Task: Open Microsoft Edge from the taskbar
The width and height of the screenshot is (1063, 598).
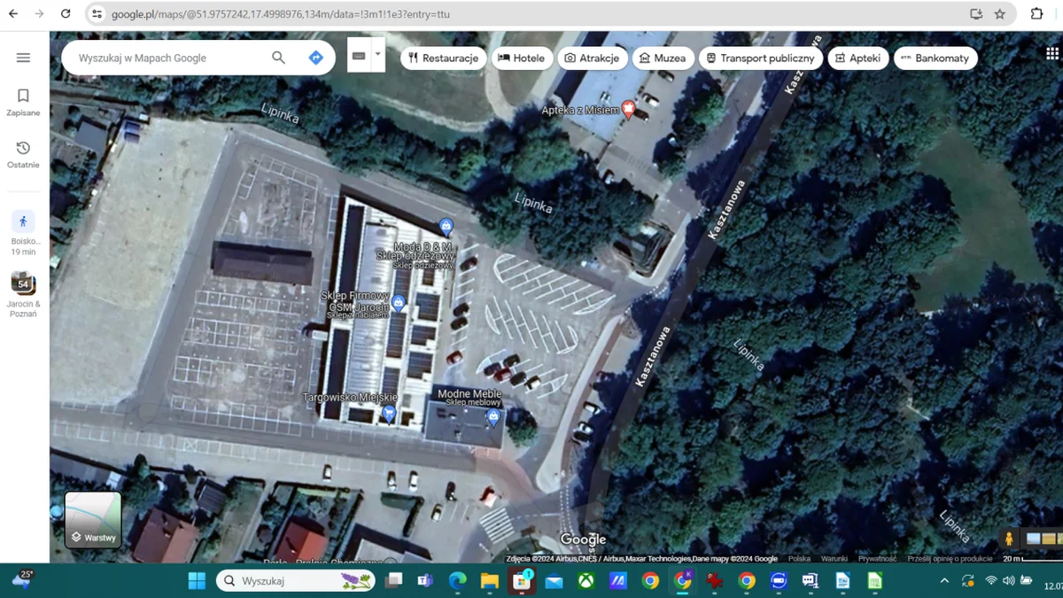Action: click(457, 581)
